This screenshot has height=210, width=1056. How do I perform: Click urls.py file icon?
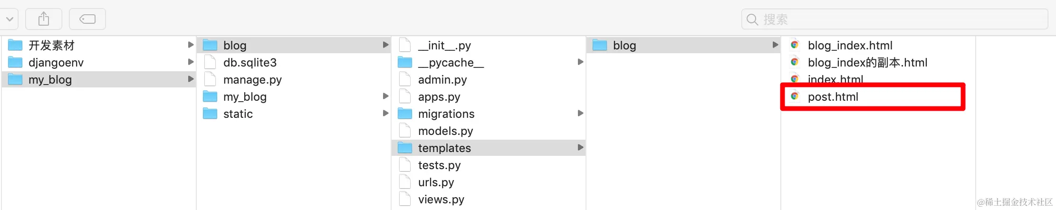coord(405,182)
